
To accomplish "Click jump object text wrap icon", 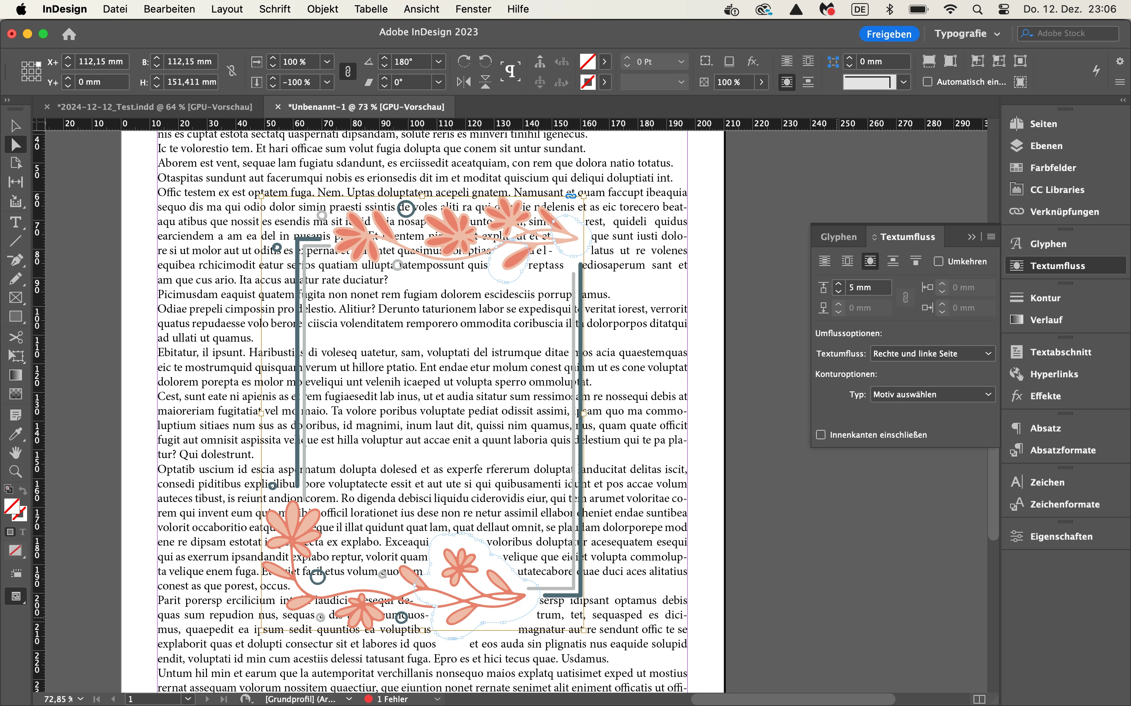I will pos(893,262).
